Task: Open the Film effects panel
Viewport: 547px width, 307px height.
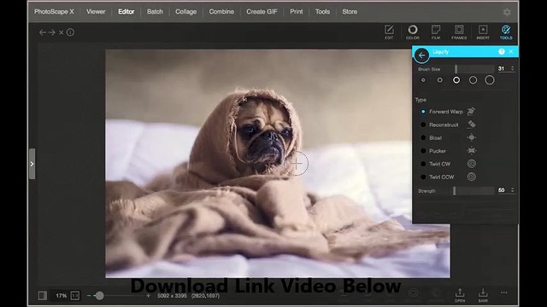Action: coord(436,32)
